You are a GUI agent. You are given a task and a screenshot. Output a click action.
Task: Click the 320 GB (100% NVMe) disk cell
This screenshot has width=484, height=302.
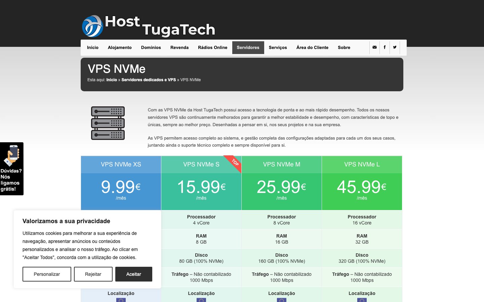[362, 258]
